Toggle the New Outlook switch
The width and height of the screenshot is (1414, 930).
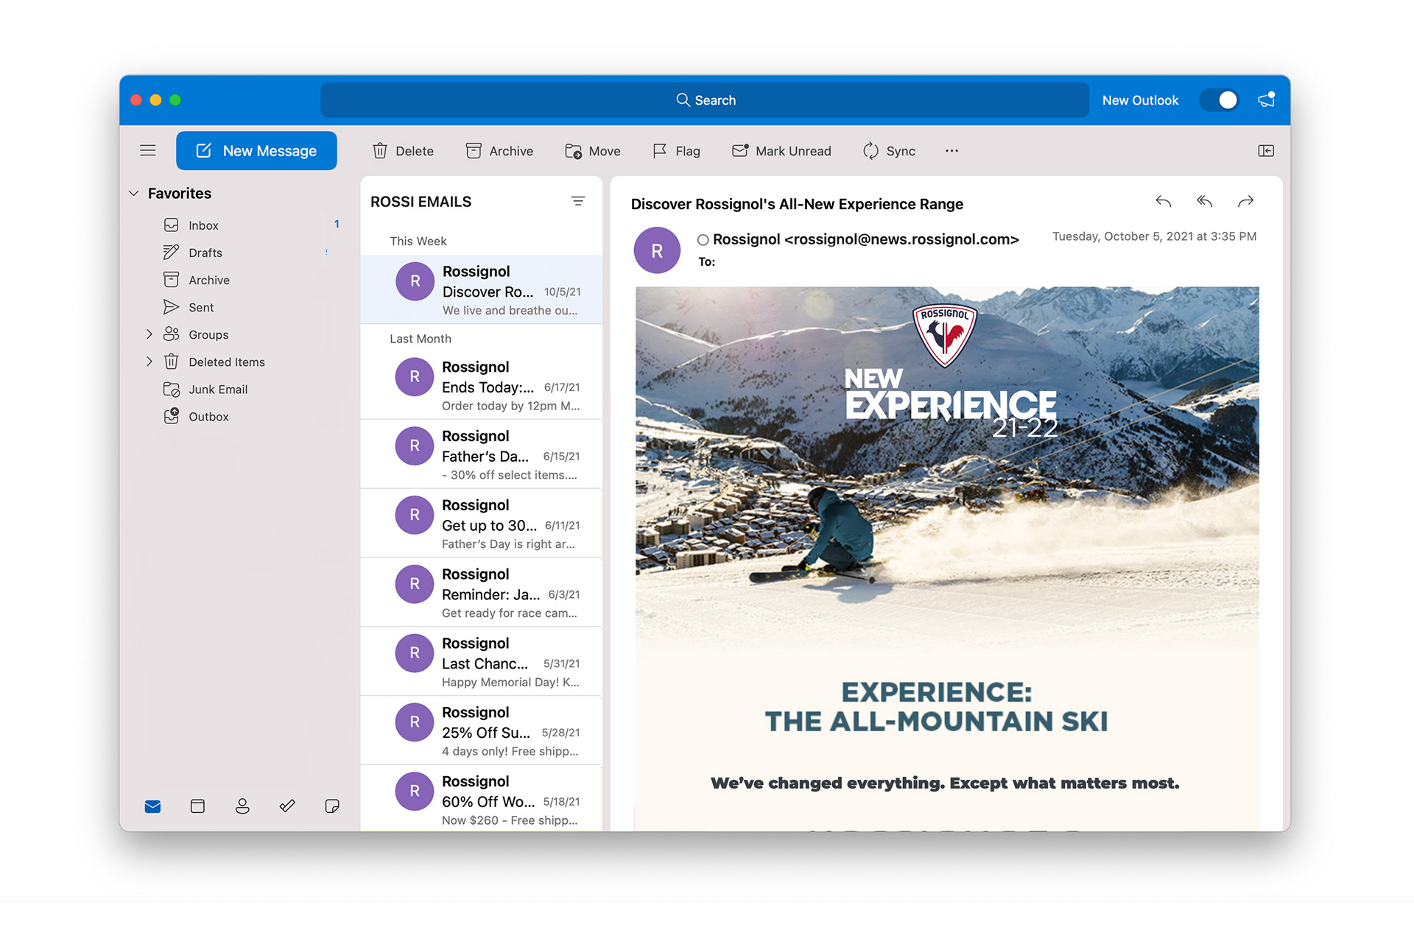point(1219,100)
